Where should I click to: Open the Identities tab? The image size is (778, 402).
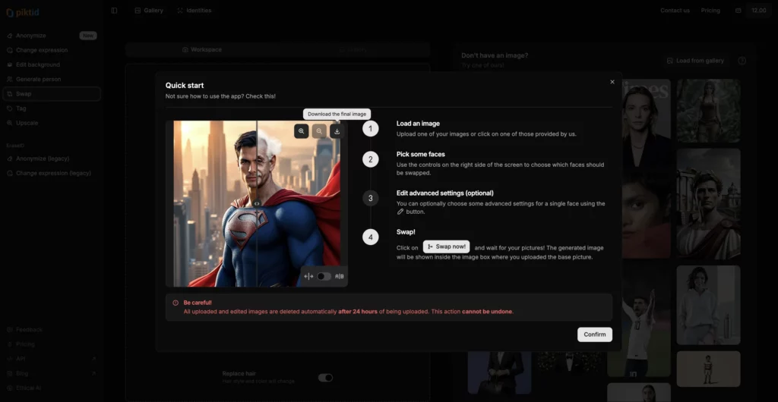[194, 11]
